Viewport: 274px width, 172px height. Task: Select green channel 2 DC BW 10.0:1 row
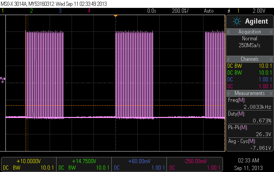pyautogui.click(x=250, y=72)
